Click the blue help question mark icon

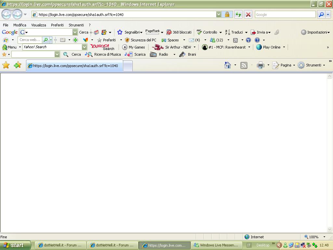257,40
